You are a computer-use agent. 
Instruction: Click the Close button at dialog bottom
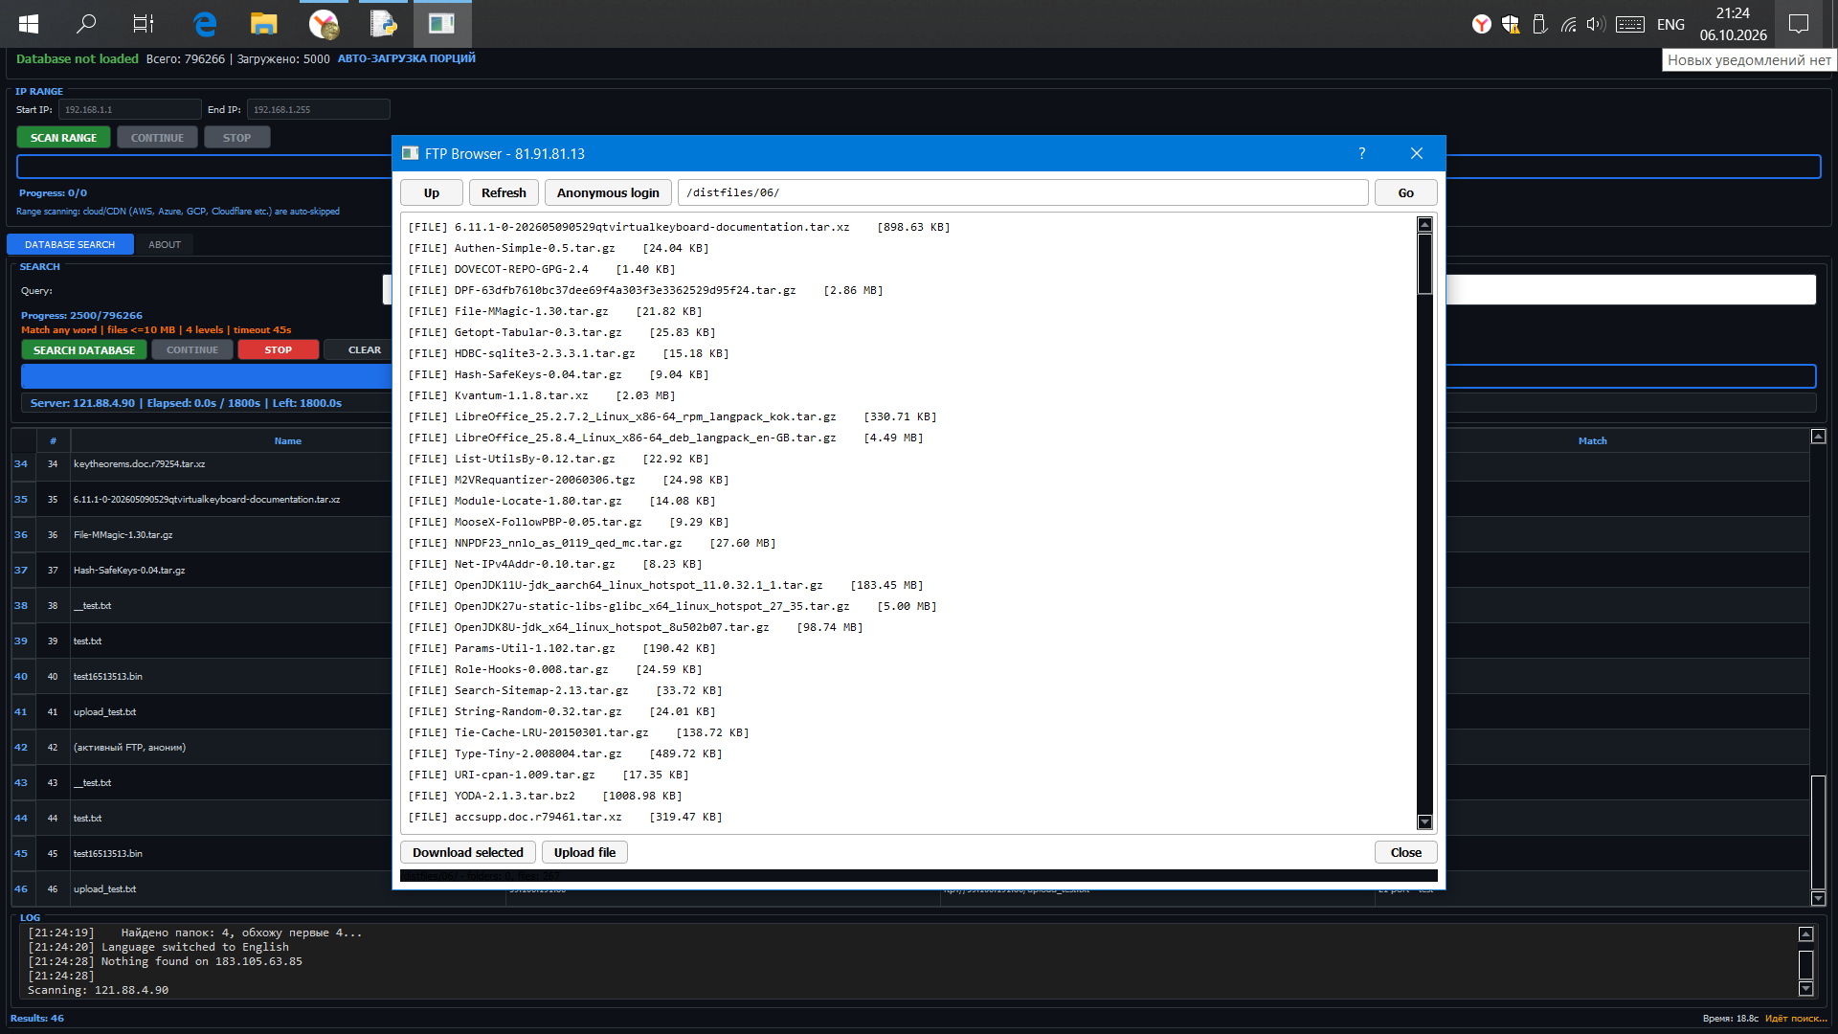pos(1405,852)
